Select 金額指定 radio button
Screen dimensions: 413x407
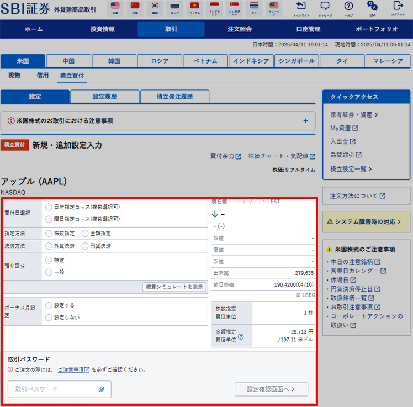click(x=85, y=234)
